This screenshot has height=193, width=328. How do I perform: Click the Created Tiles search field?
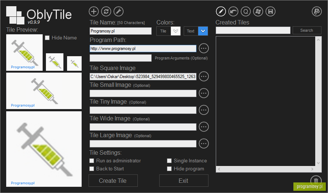point(253,30)
